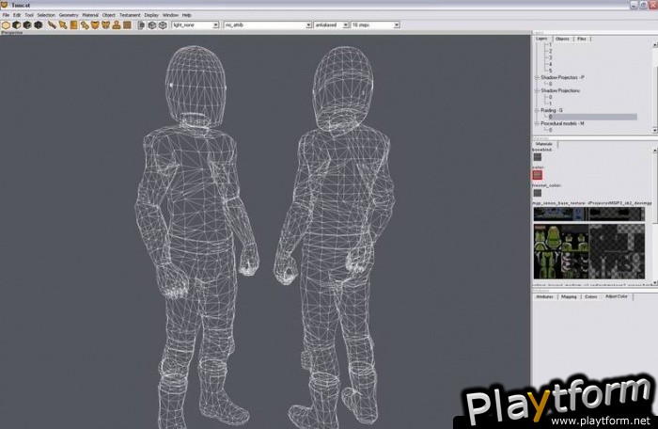
Task: Open the Display menu
Action: [x=151, y=15]
